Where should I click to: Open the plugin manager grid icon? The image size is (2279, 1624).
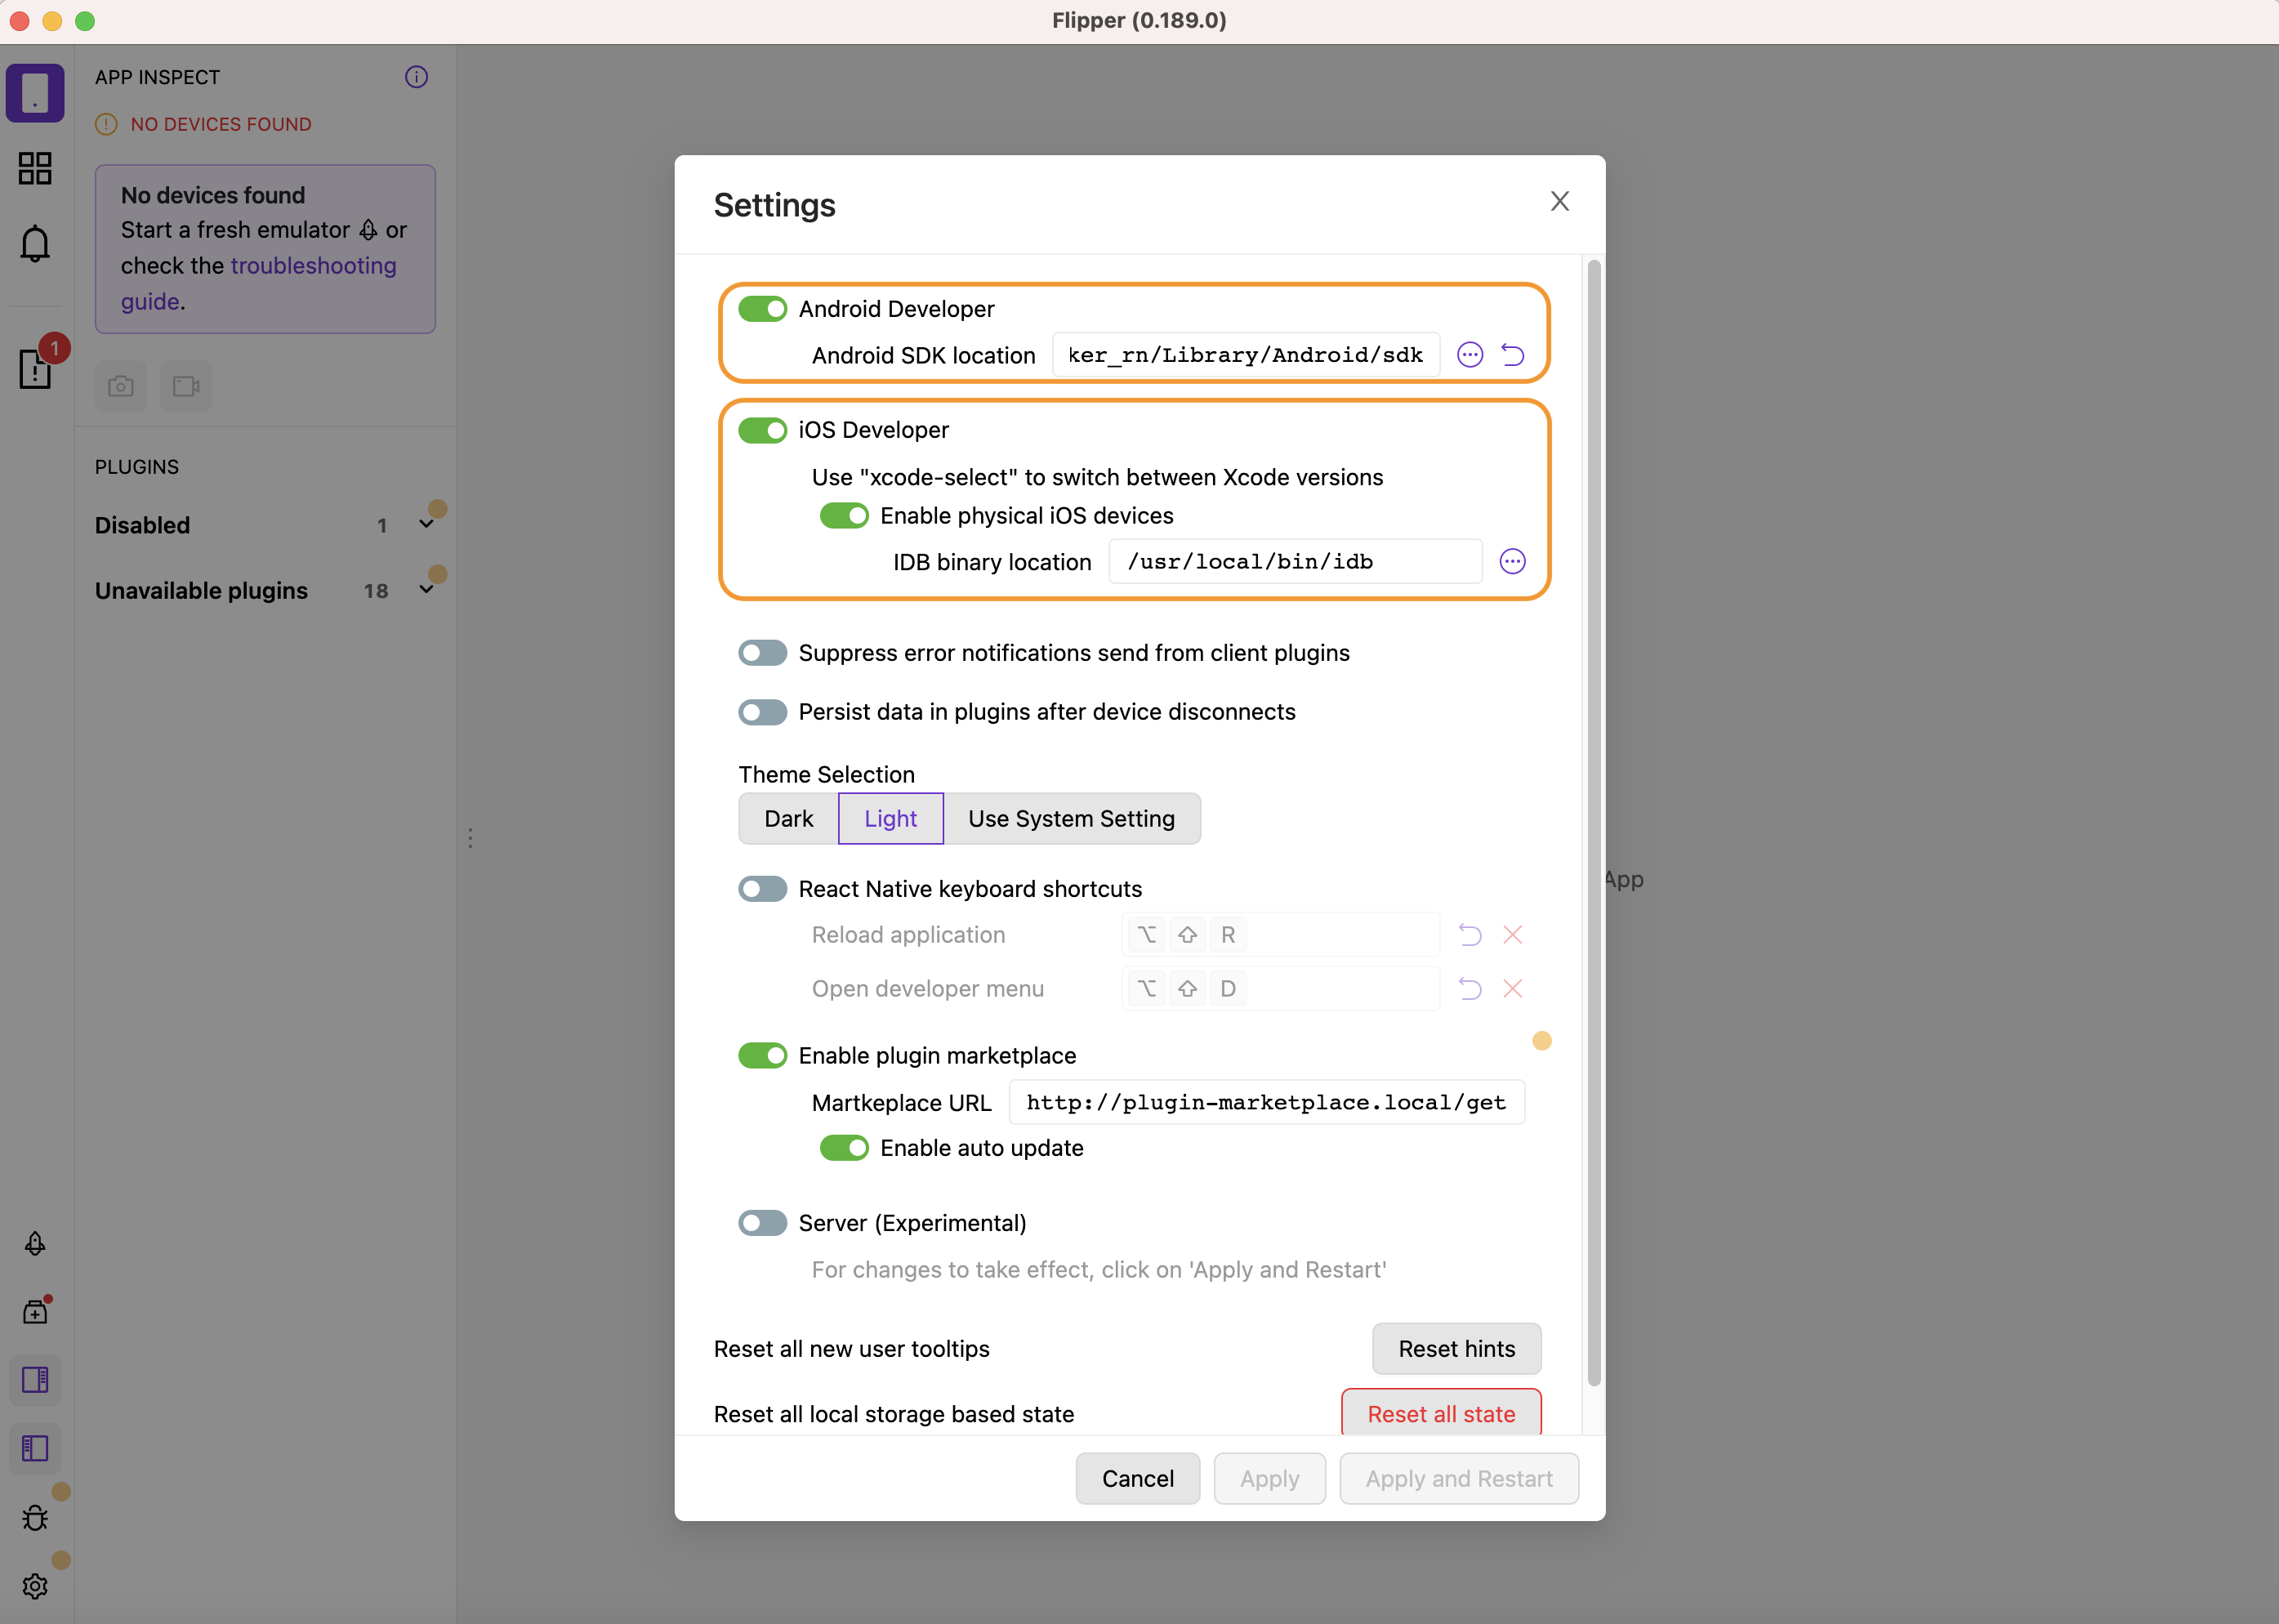(x=36, y=168)
